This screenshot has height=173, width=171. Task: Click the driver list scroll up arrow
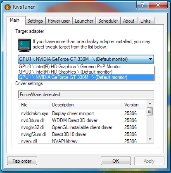150,104
